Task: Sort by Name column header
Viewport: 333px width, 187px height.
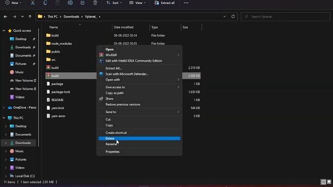Action: pos(54,27)
